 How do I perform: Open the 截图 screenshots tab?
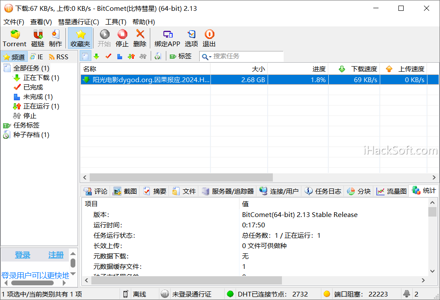[x=125, y=191]
